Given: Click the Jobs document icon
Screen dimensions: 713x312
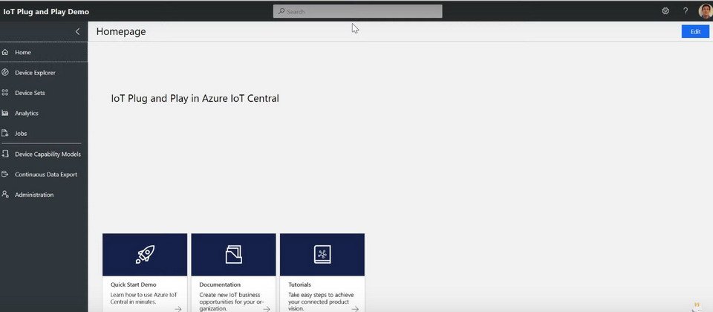Looking at the screenshot, I should pos(5,134).
